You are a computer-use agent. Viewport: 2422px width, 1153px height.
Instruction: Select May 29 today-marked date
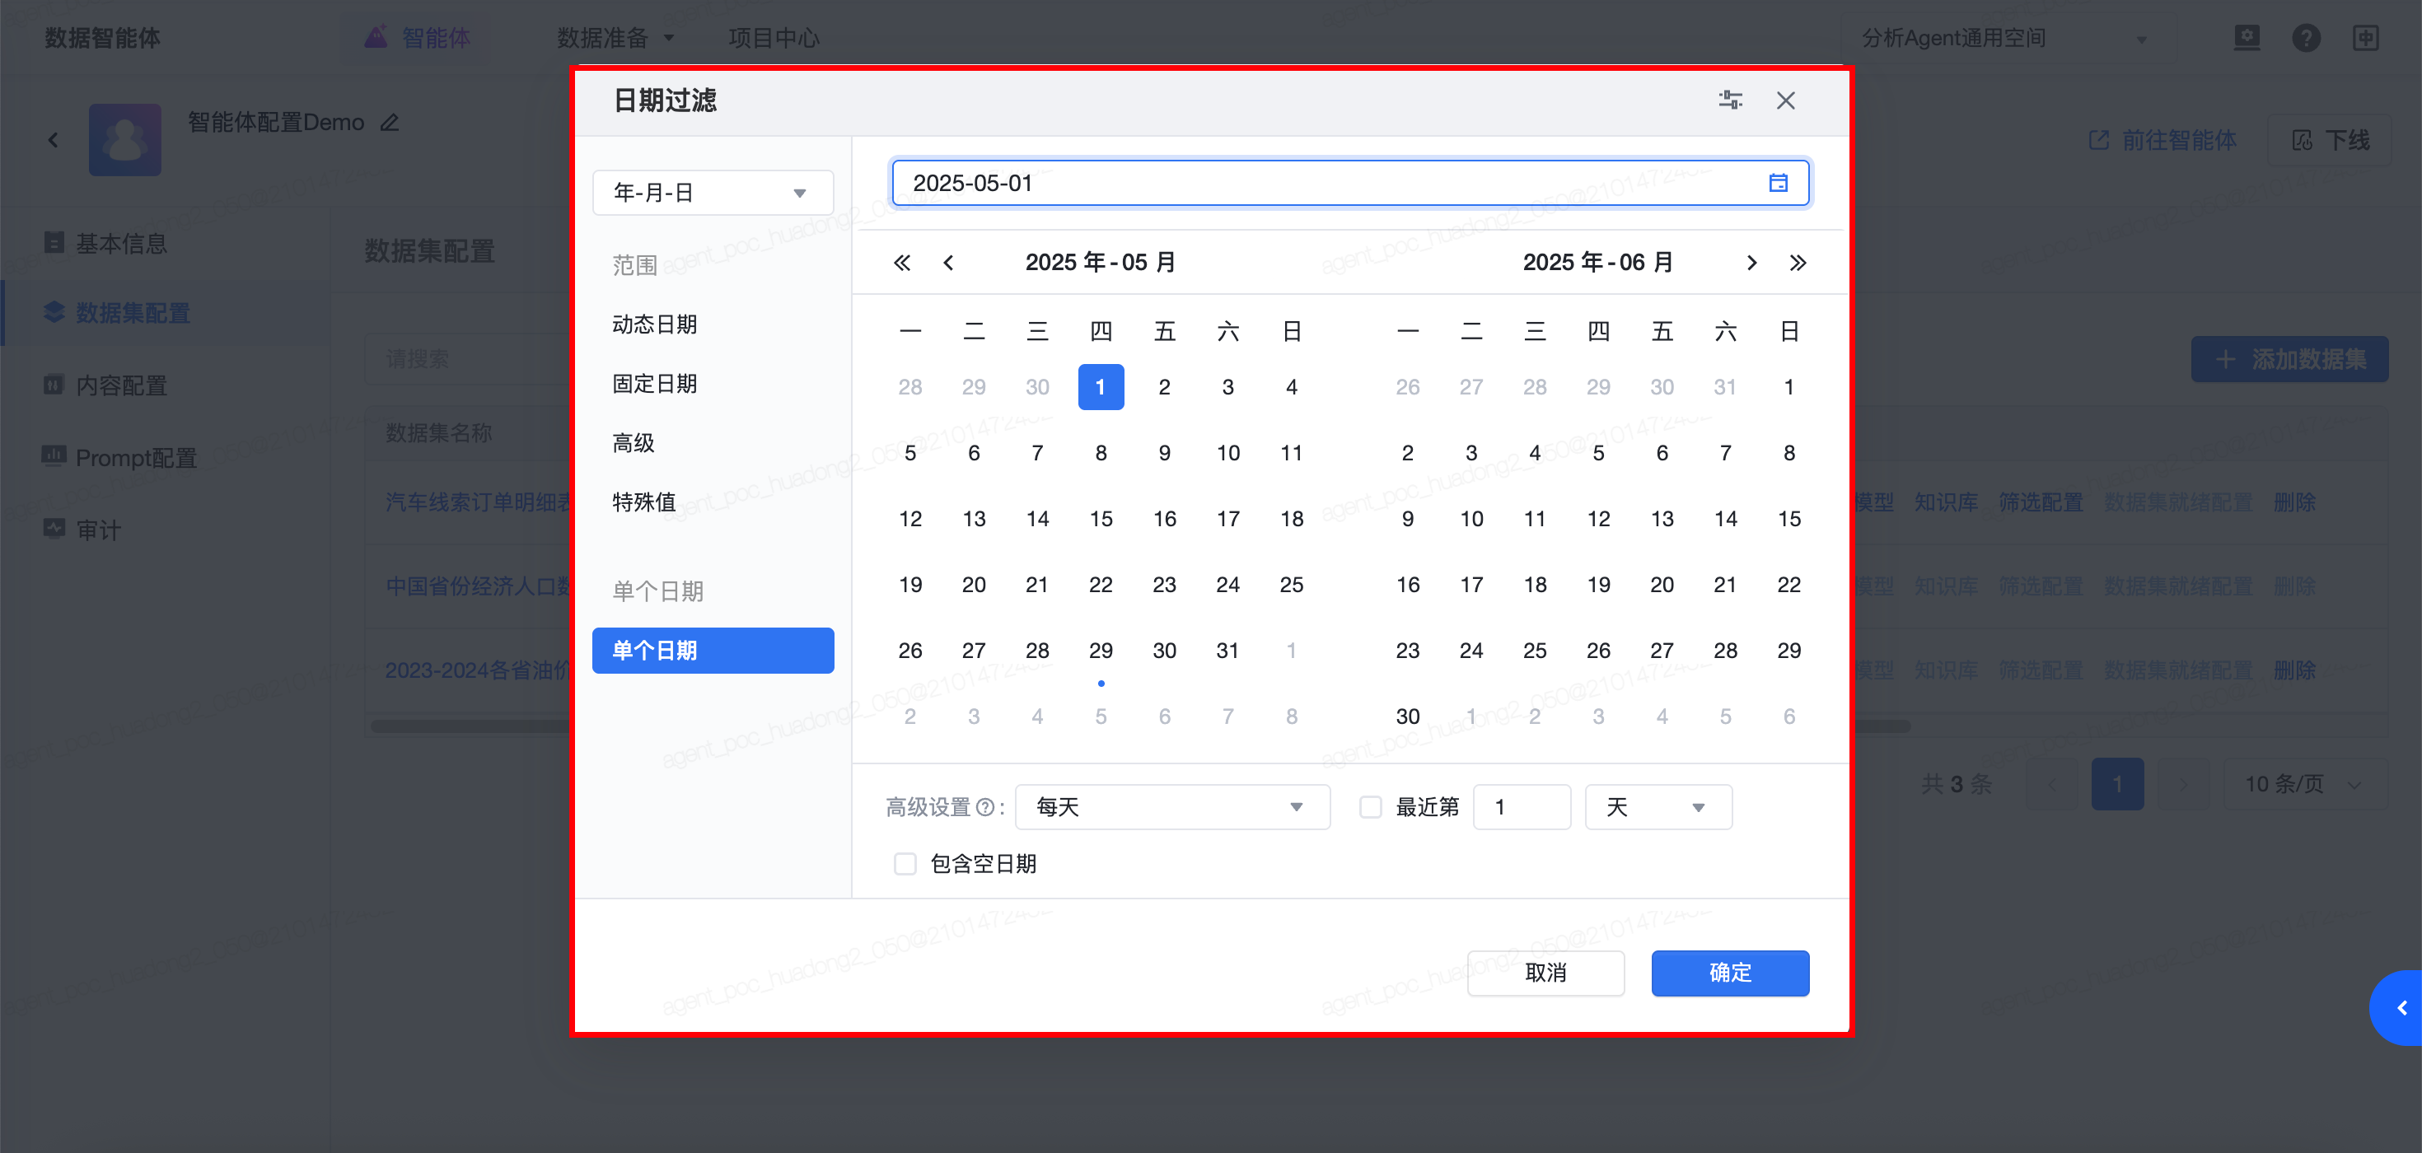pos(1100,651)
